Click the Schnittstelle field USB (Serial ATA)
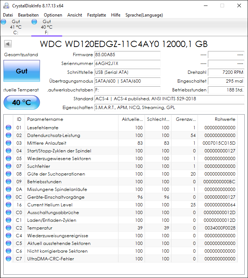Image resolution: width=248 pixels, height=278 pixels. (127, 72)
